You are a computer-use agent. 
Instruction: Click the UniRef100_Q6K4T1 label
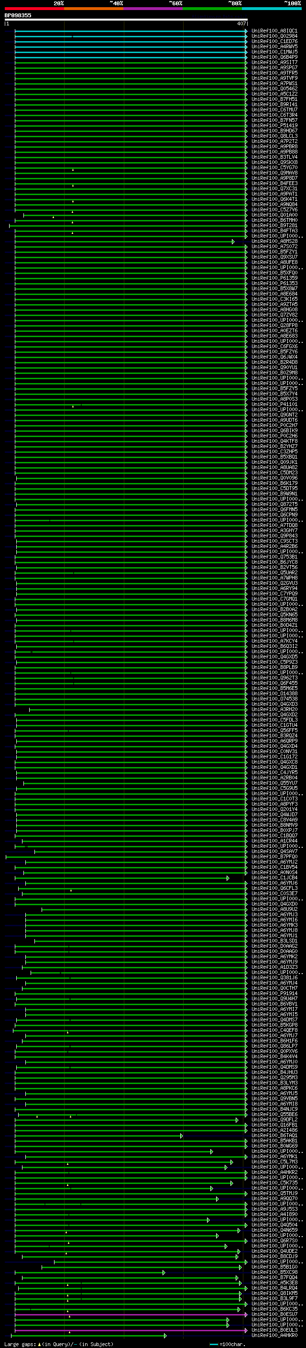[x=274, y=199]
